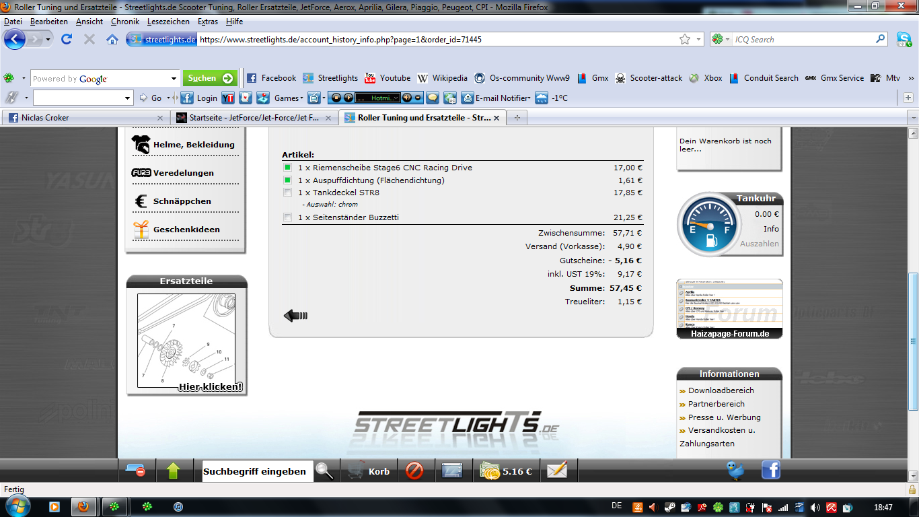Open the Scooter-attack skull bookmark

[x=649, y=78]
